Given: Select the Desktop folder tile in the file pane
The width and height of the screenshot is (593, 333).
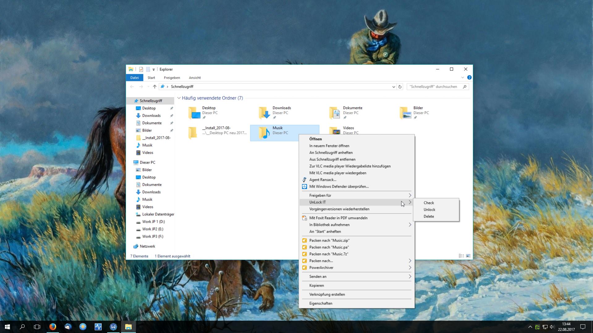Looking at the screenshot, I should [x=214, y=113].
